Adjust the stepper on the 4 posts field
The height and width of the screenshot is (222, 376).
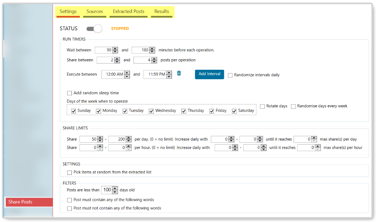[x=154, y=60]
